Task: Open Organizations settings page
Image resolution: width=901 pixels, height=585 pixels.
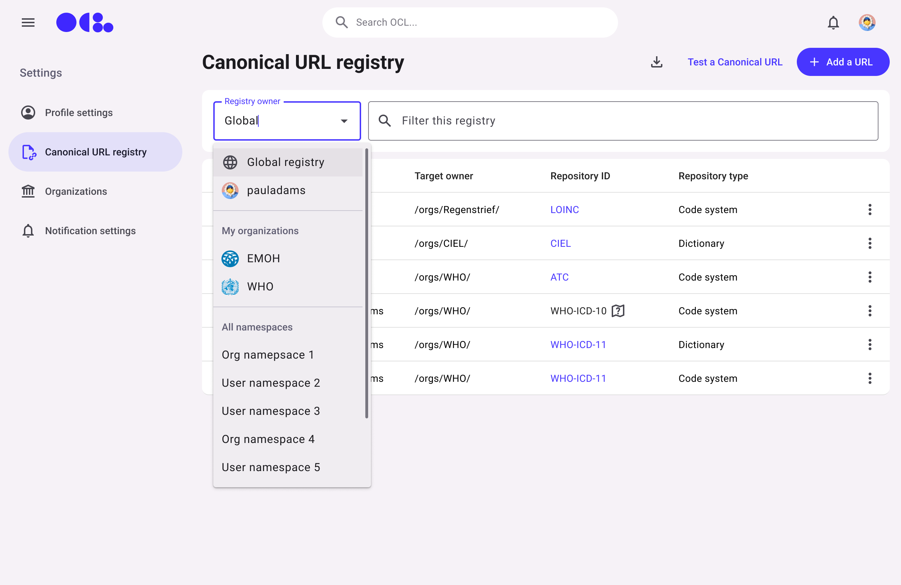Action: 76,191
